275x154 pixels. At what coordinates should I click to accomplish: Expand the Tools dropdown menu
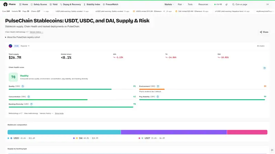[x=191, y=4]
